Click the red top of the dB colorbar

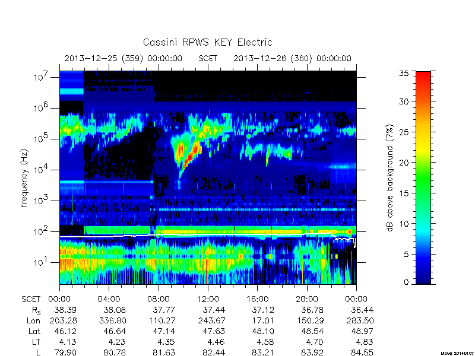pos(423,76)
